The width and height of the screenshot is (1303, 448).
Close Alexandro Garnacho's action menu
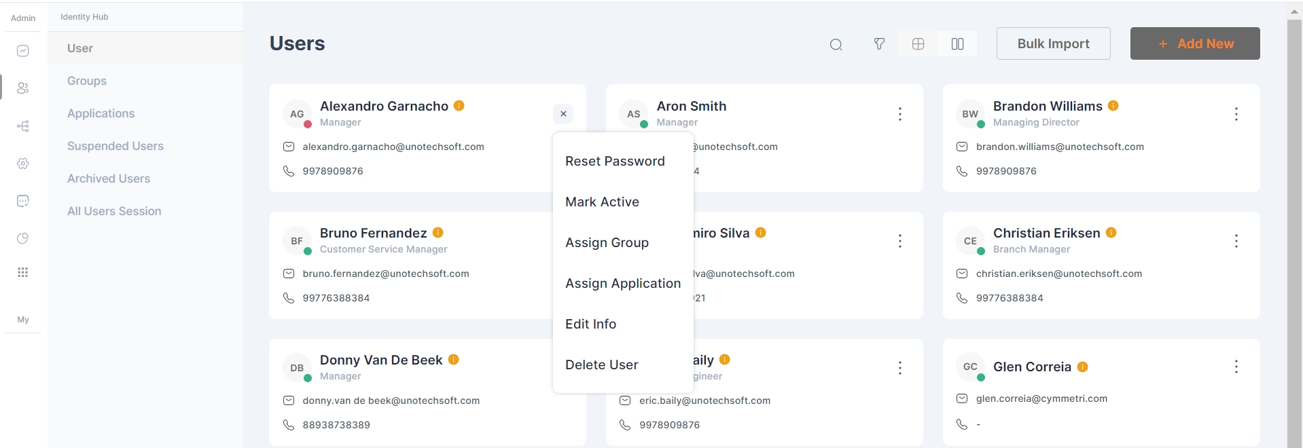click(x=563, y=114)
